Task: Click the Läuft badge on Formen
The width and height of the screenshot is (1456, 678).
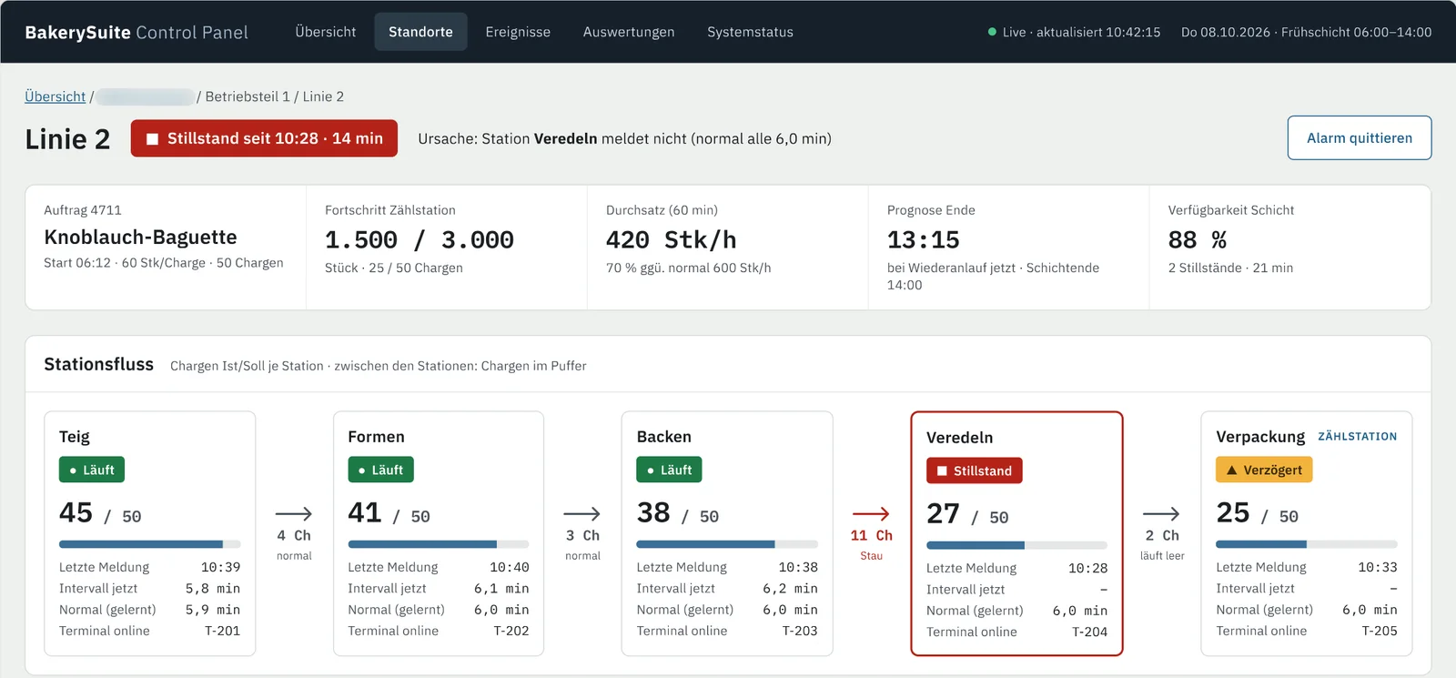Action: coord(380,470)
